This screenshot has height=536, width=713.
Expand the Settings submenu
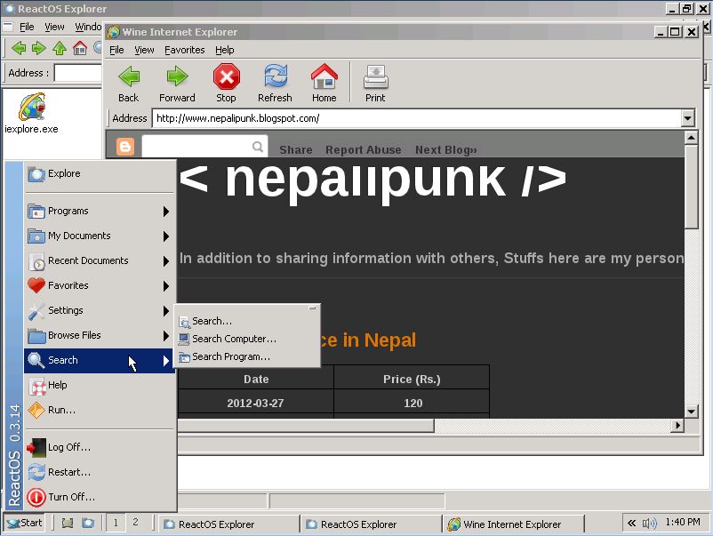click(100, 310)
